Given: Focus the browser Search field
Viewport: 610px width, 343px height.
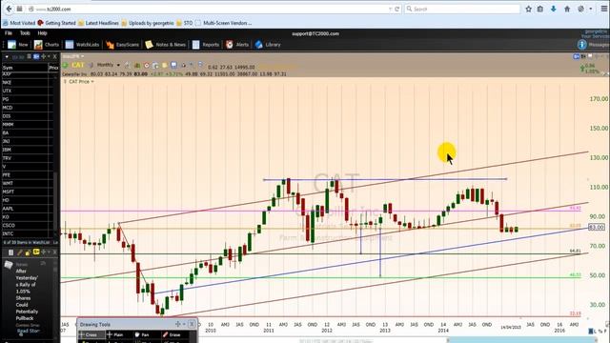Looking at the screenshot, I should coord(462,9).
